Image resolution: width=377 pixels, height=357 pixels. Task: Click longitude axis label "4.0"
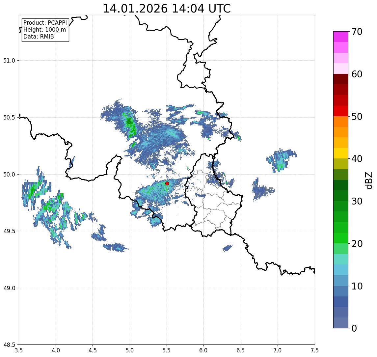(56, 350)
